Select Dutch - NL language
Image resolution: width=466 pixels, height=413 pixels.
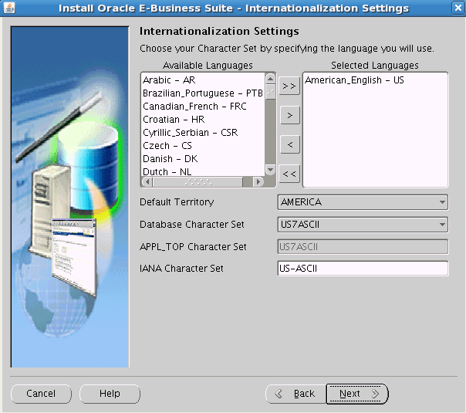coord(203,171)
